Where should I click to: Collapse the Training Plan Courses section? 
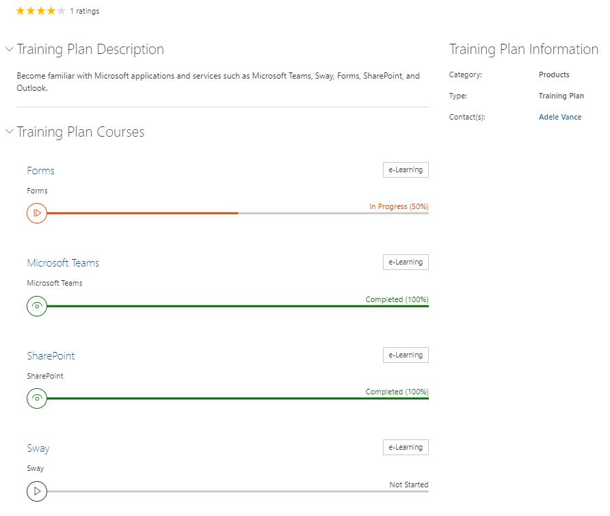(9, 131)
